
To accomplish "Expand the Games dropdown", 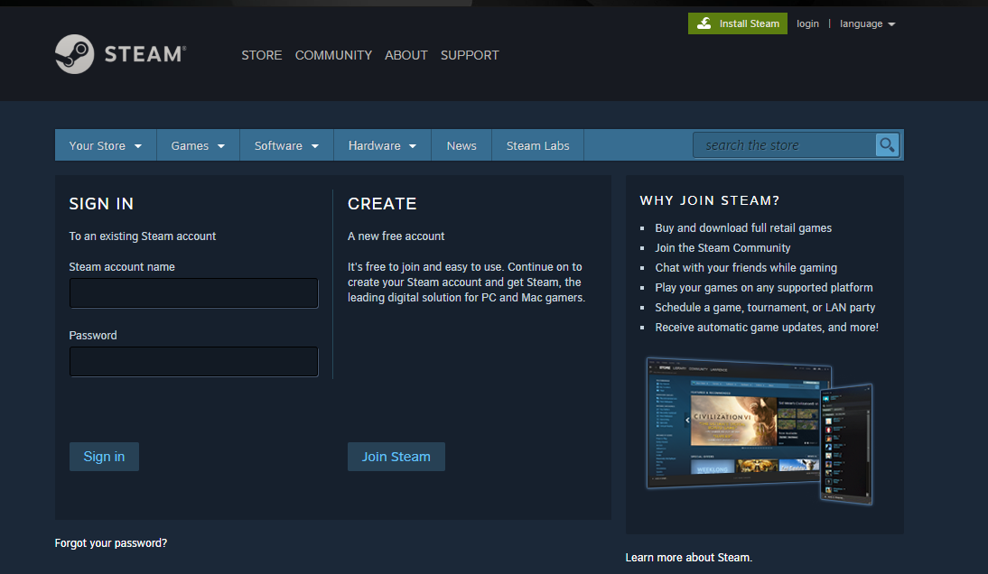I will point(198,145).
